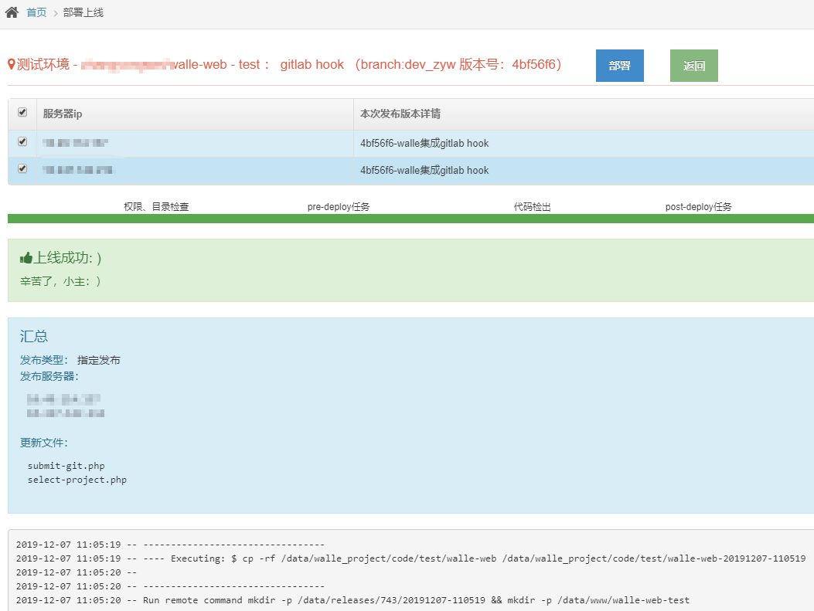Uncheck the first server row checkbox
This screenshot has height=611, width=814.
(x=22, y=141)
